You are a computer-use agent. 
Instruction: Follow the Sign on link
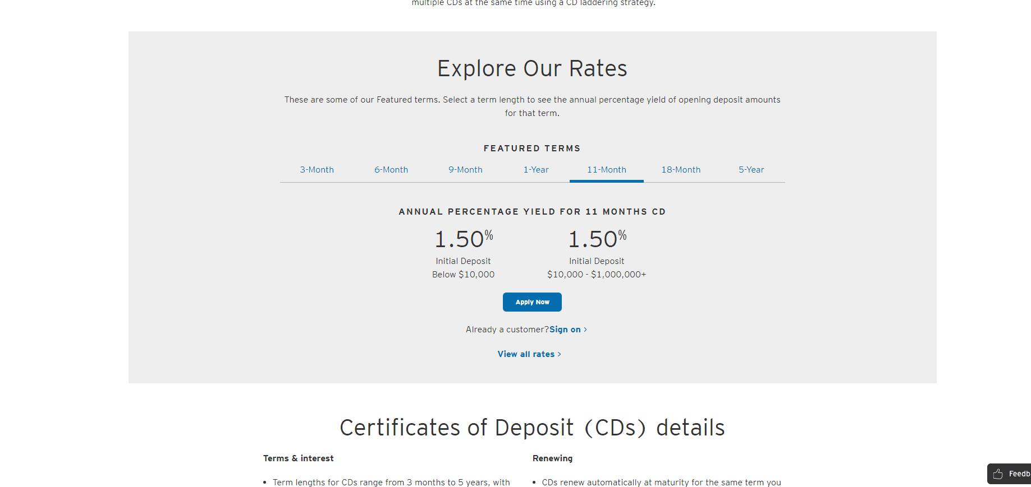tap(568, 330)
